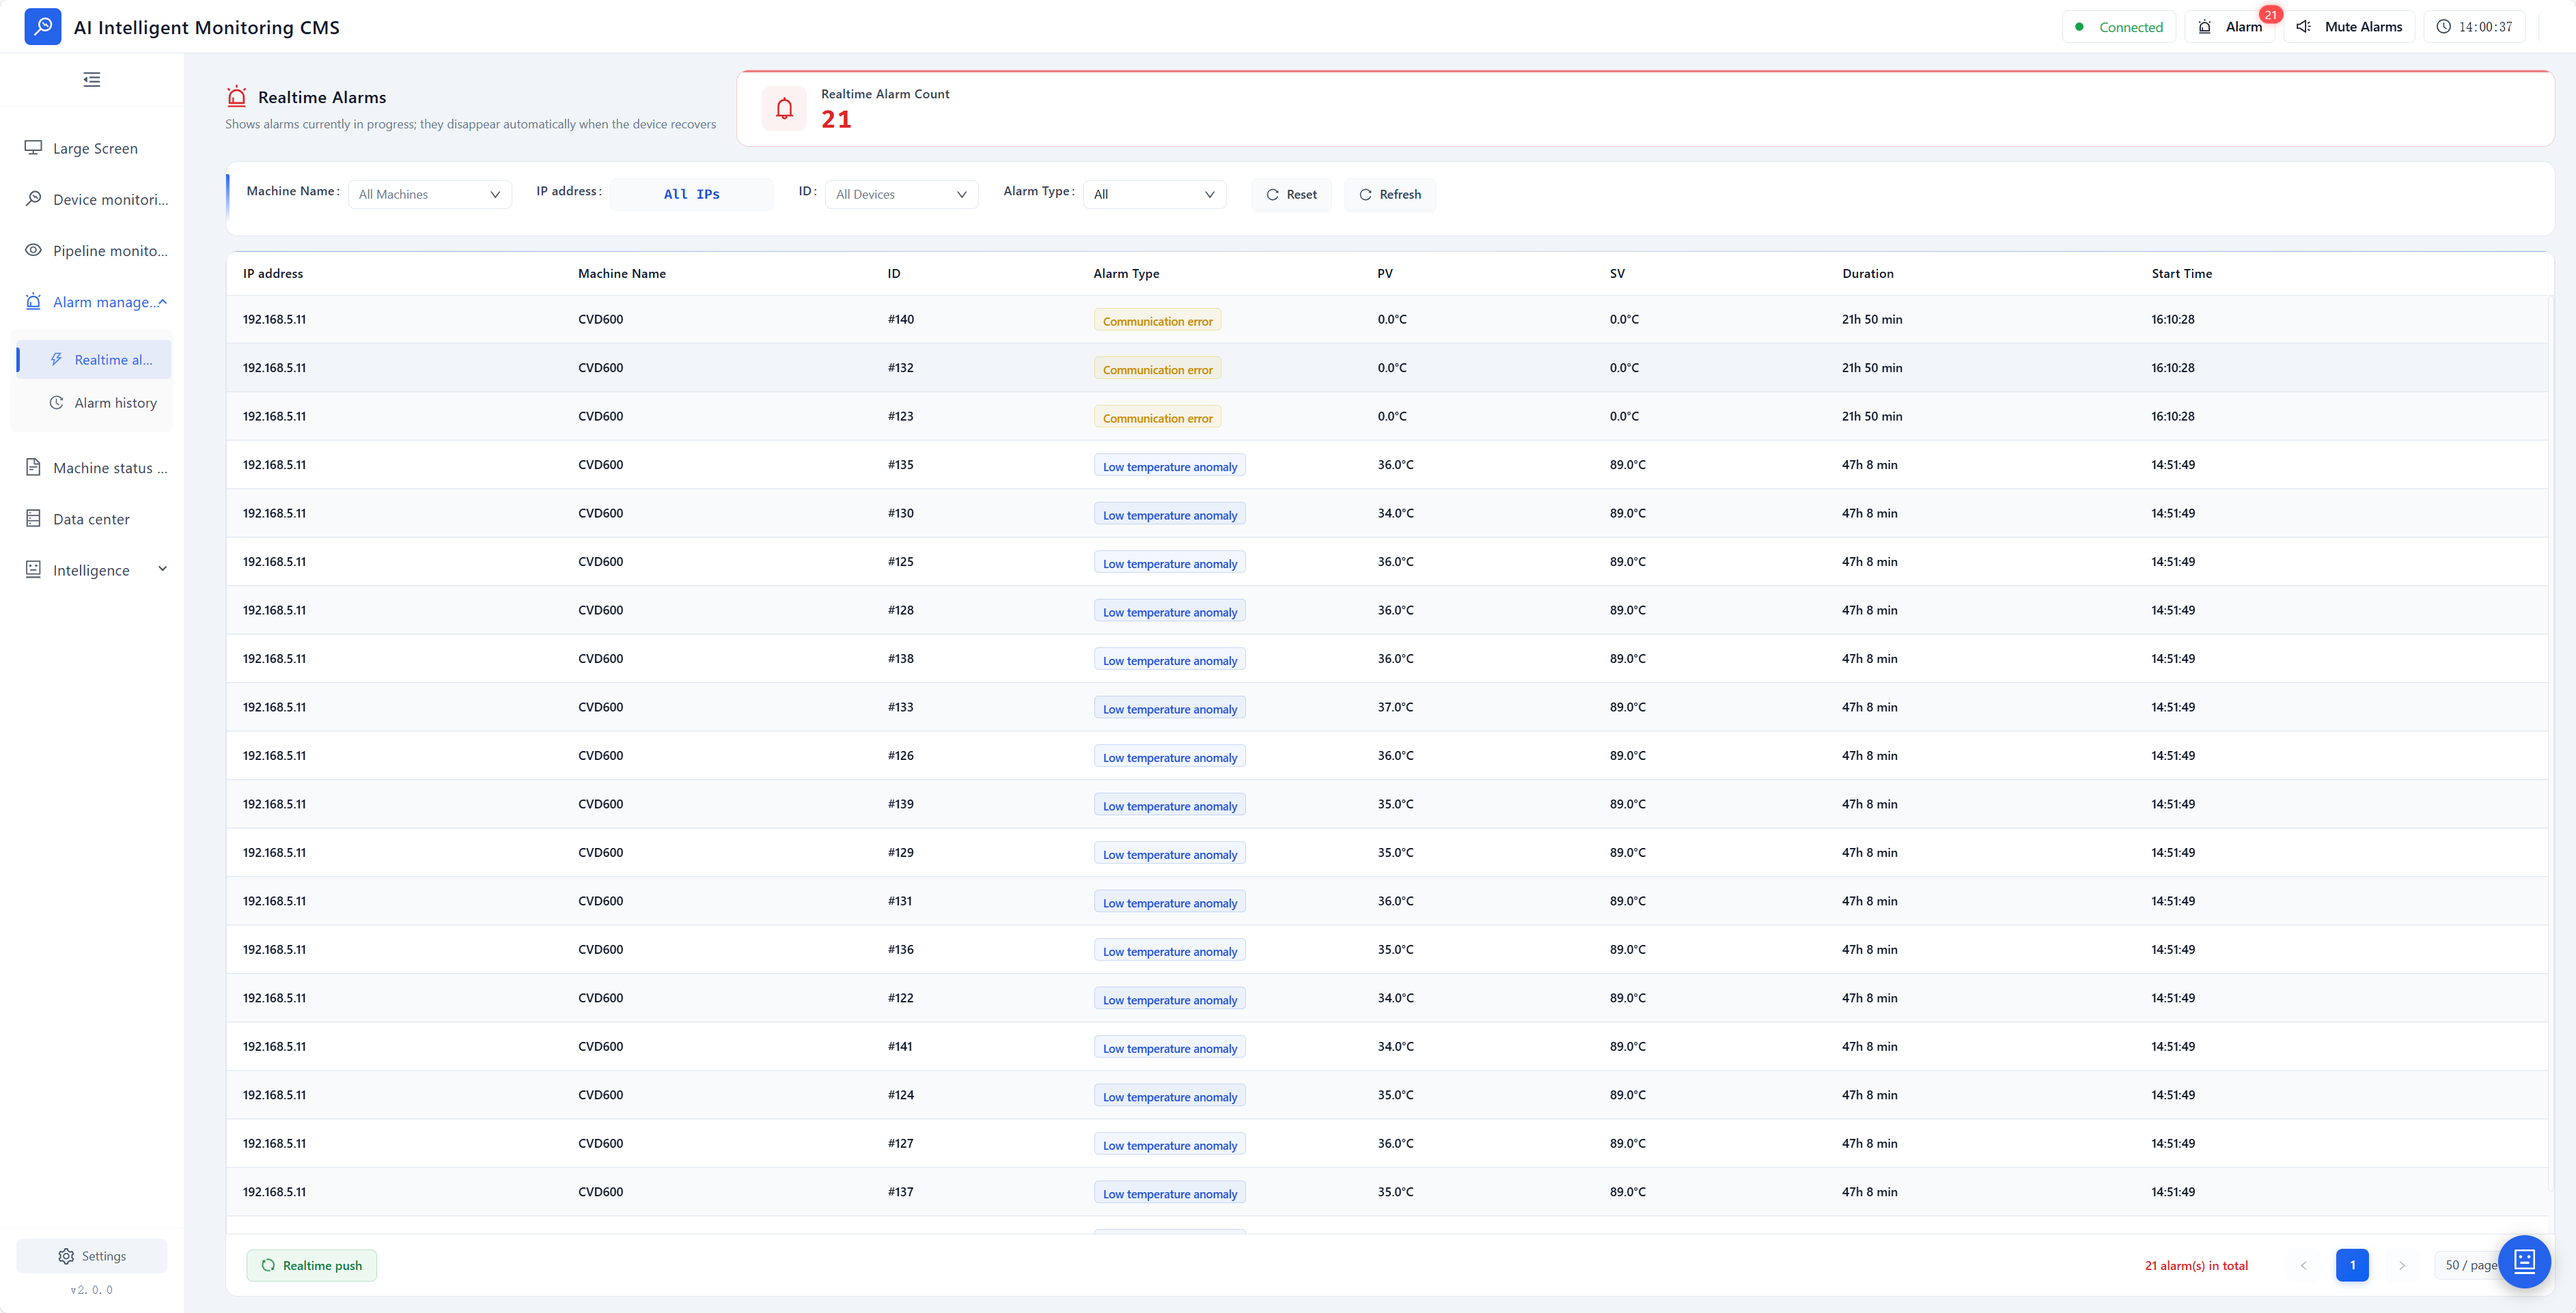Image resolution: width=2576 pixels, height=1313 pixels.
Task: Open Device monitoring in the sidebar
Action: click(92, 199)
